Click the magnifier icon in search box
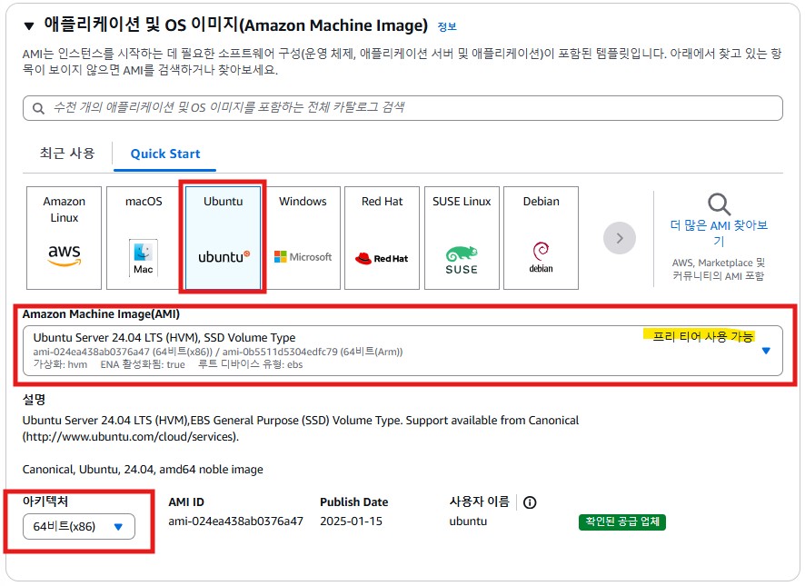The image size is (805, 586). pos(38,108)
